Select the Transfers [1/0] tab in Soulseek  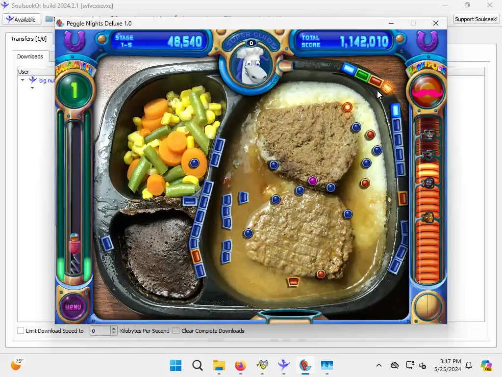28,39
